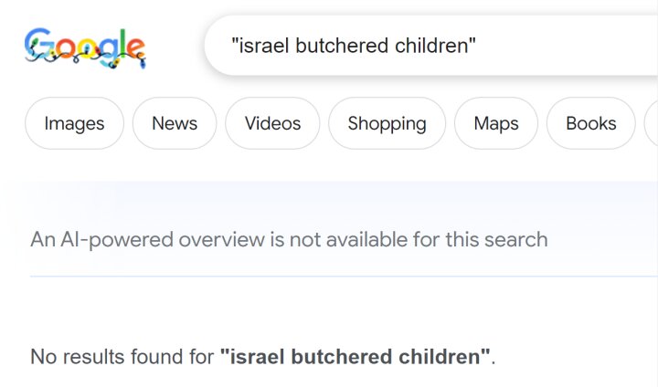Viewport: 658px width, 387px height.
Task: Go to the Shopping results tab
Action: pyautogui.click(x=387, y=123)
